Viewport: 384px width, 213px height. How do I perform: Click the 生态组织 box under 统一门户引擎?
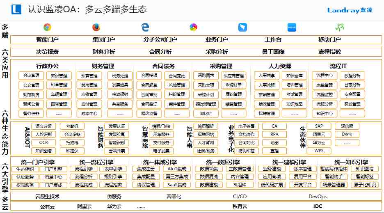pos(25,169)
